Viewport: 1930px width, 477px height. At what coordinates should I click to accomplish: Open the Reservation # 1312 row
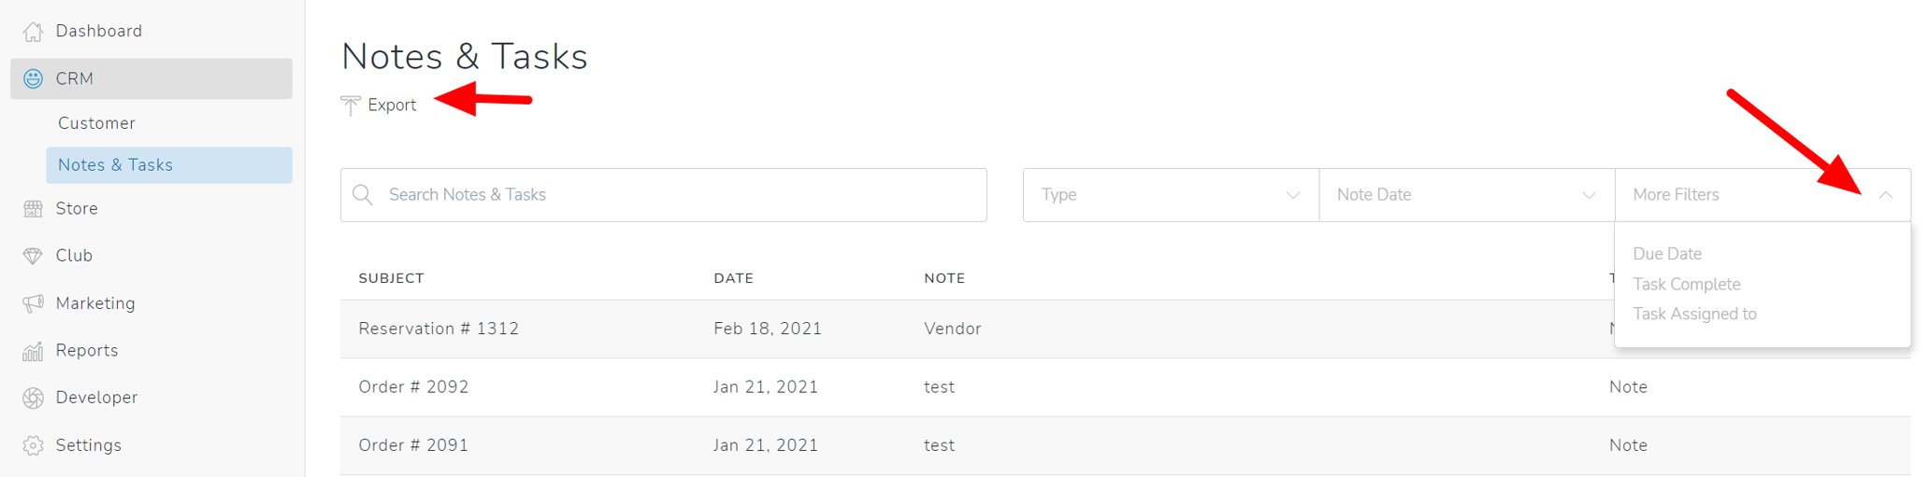pos(439,329)
